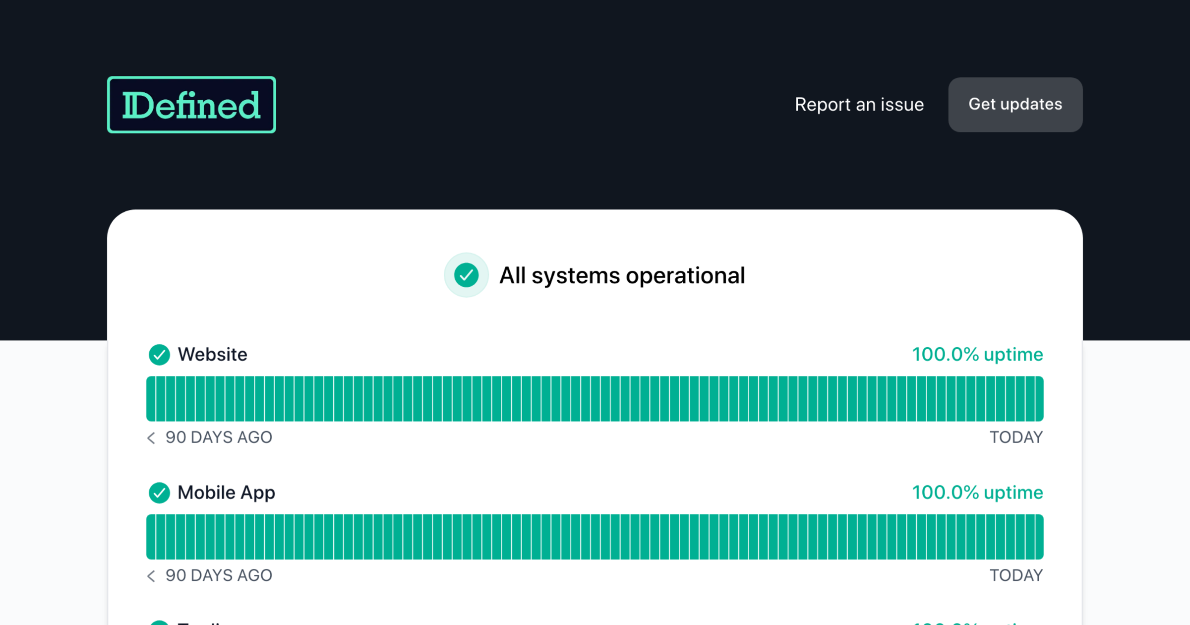Click the first bar in Mobile App uptime chart
The height and width of the screenshot is (625, 1190).
pos(151,537)
